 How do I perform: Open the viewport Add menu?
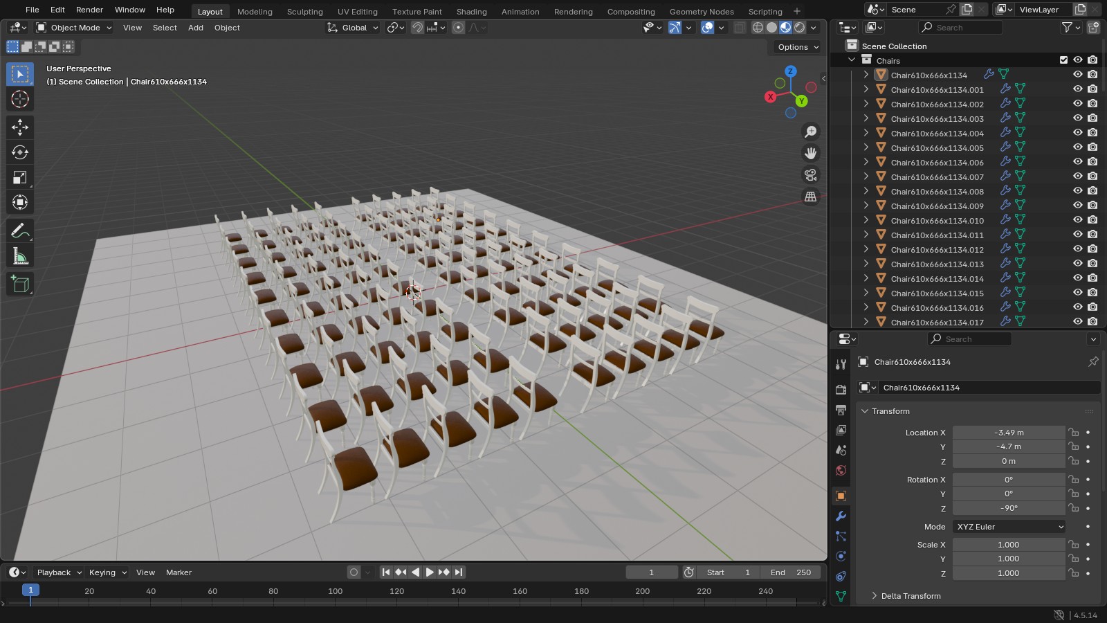pyautogui.click(x=196, y=28)
